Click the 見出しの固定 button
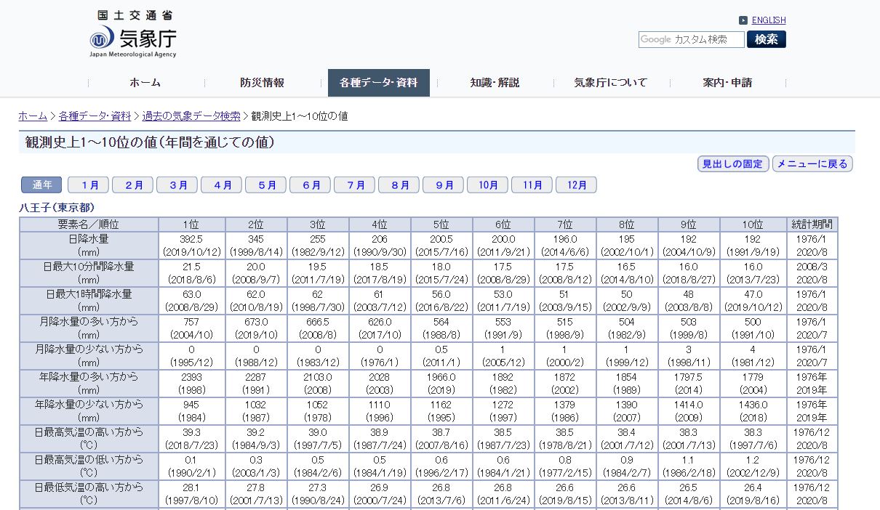Viewport: 880px width, 510px height. click(x=733, y=164)
